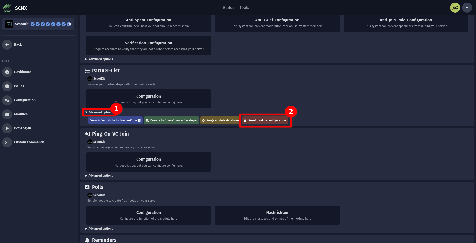This screenshot has width=476, height=243.
Task: Open Custom Commands terminal icon
Action: [7, 142]
